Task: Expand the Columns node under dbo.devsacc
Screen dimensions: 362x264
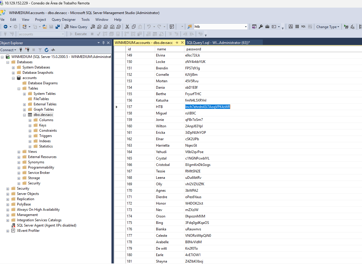Action: point(30,120)
